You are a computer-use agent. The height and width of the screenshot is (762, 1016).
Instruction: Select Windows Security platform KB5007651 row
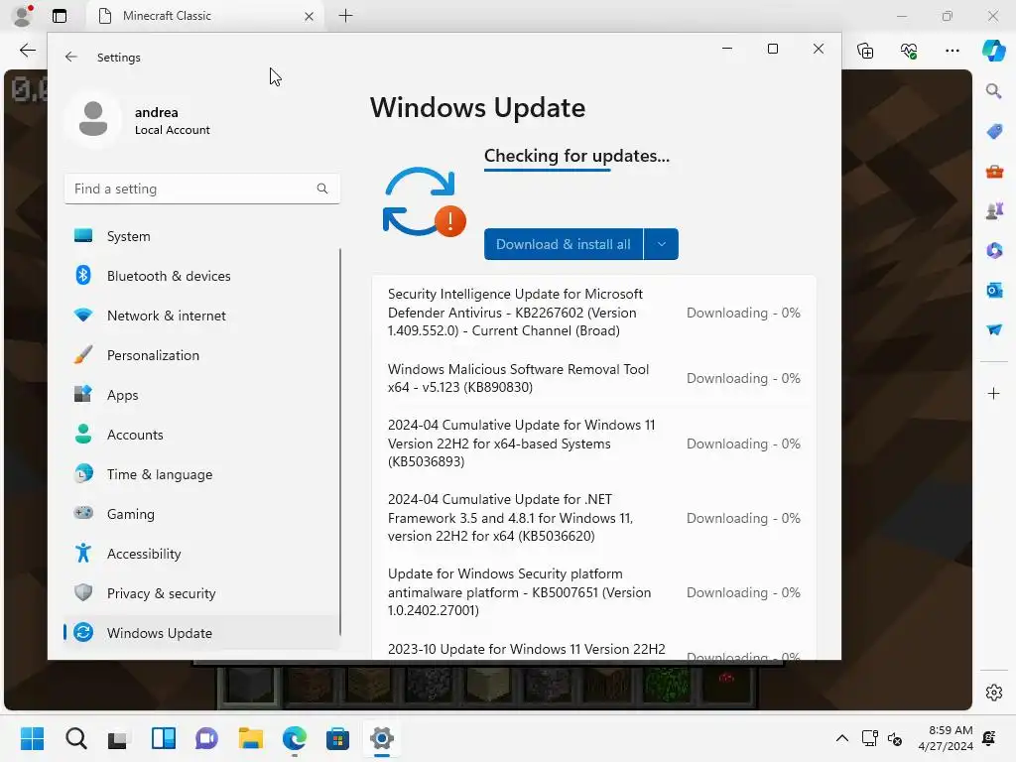pyautogui.click(x=594, y=592)
